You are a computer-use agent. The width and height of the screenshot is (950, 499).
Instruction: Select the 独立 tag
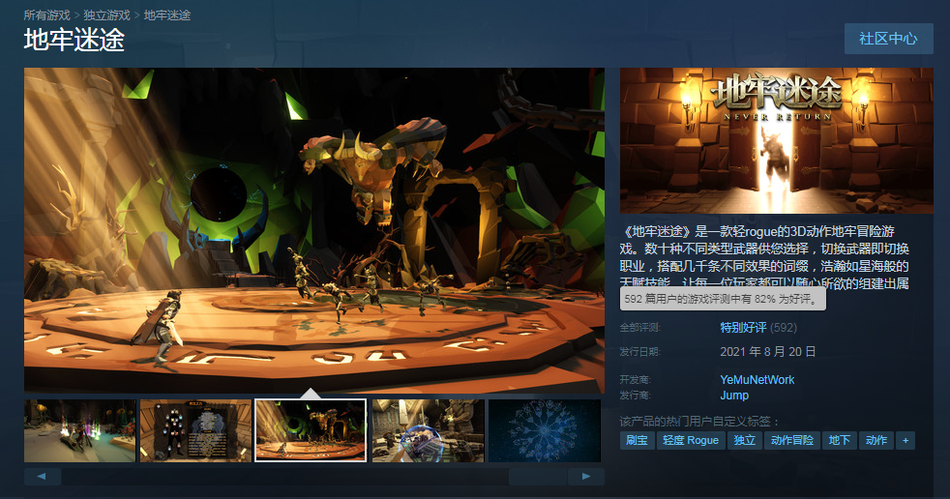click(x=745, y=440)
